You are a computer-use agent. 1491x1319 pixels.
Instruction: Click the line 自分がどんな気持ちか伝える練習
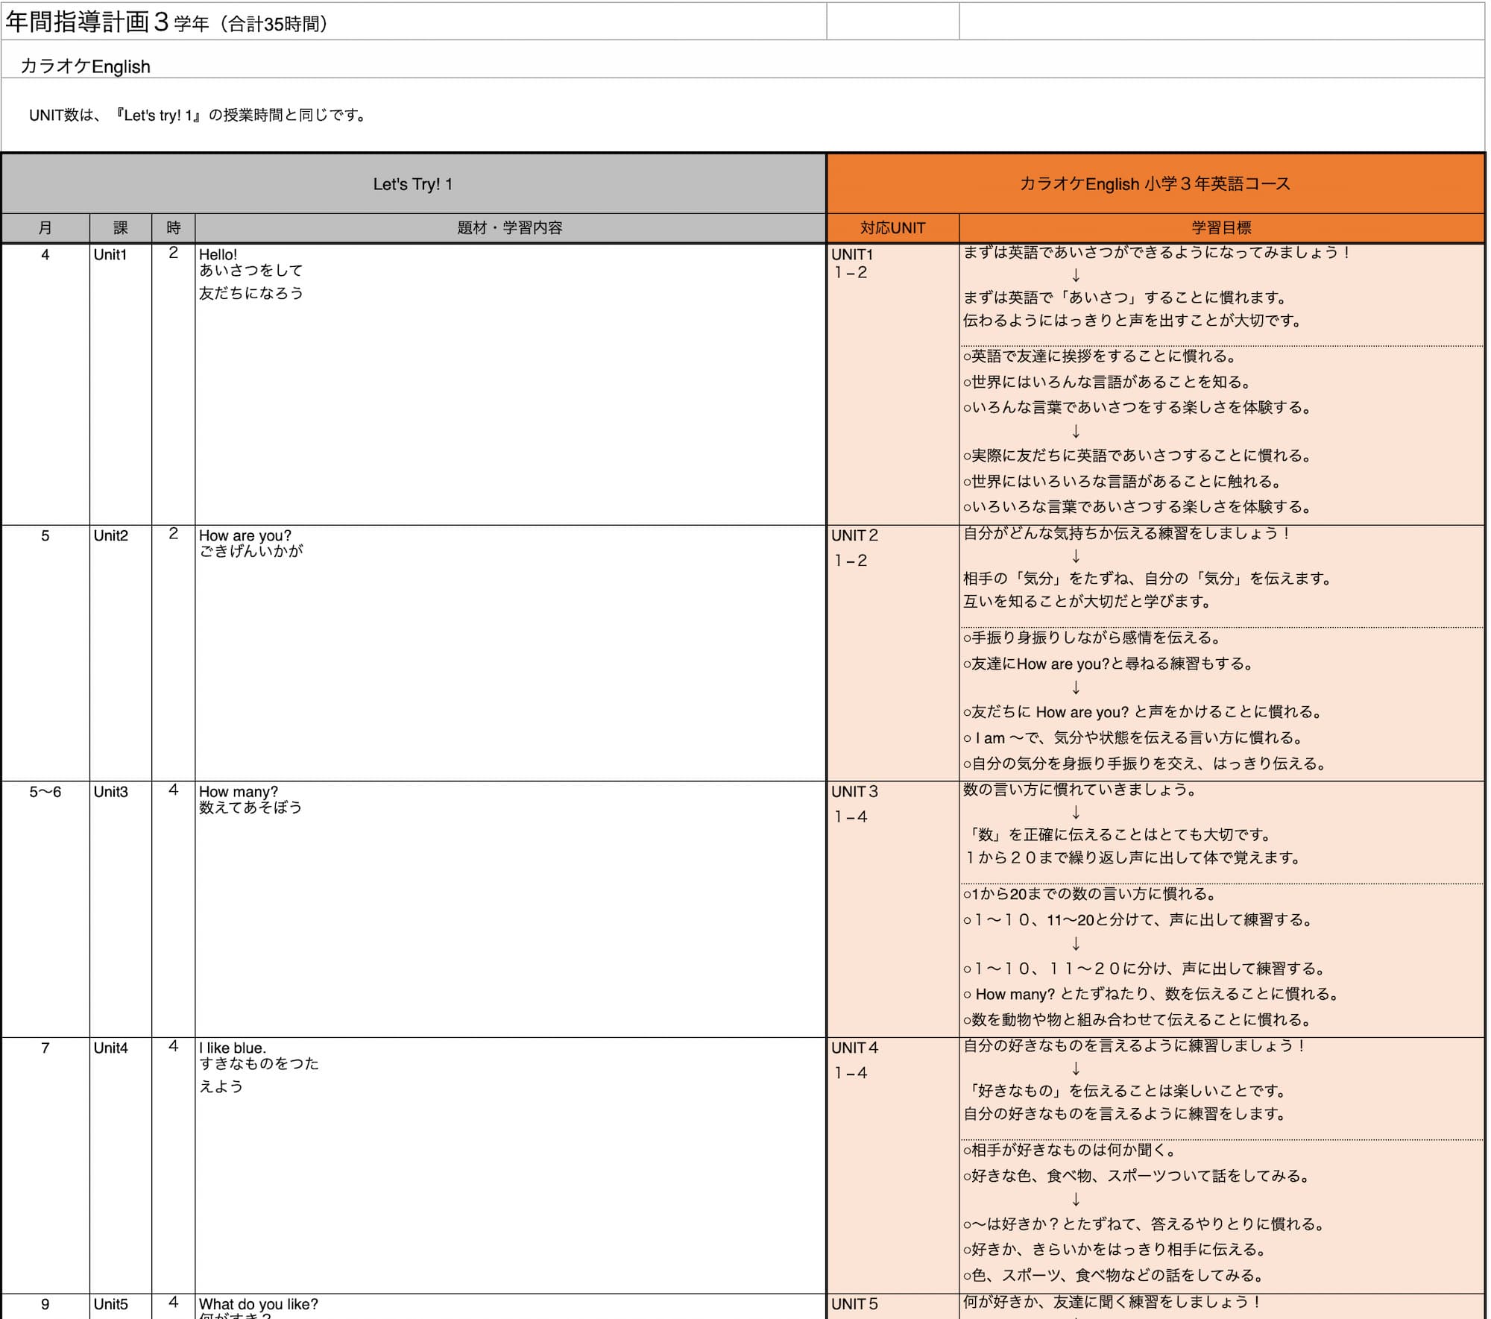[1126, 533]
